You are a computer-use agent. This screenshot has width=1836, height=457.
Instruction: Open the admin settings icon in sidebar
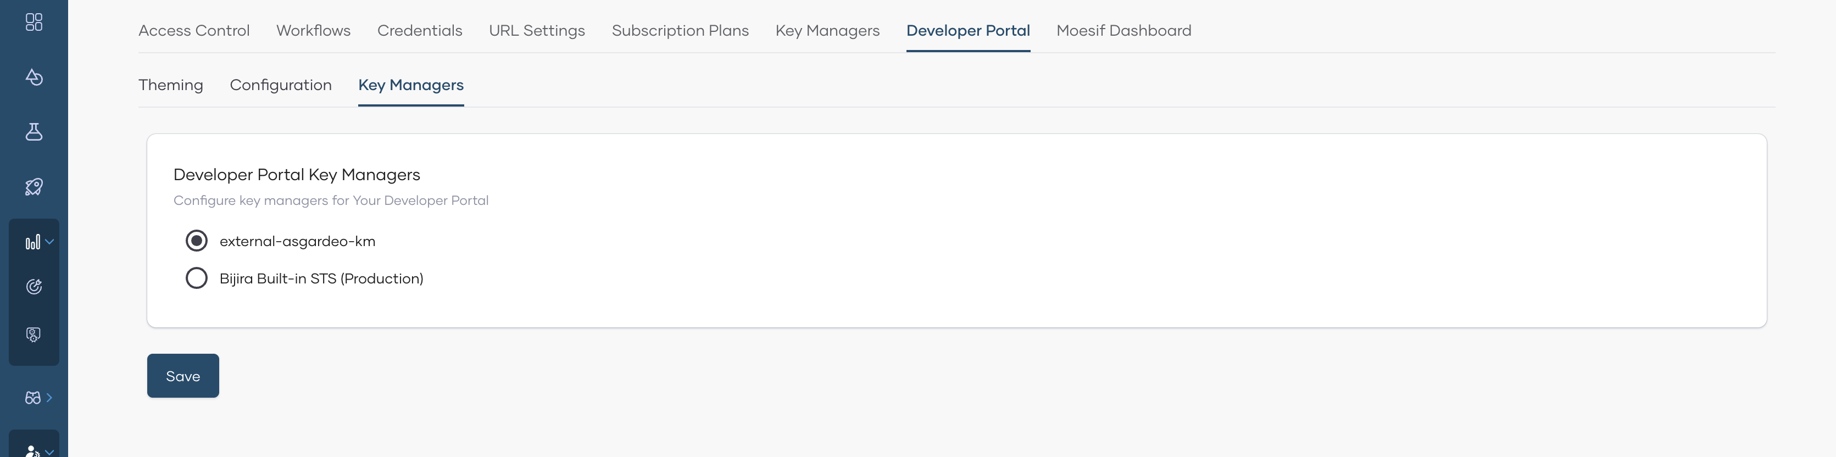tap(34, 333)
